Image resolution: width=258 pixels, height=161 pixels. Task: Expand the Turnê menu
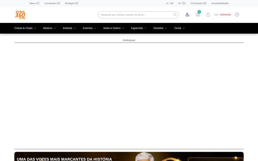pyautogui.click(x=180, y=28)
